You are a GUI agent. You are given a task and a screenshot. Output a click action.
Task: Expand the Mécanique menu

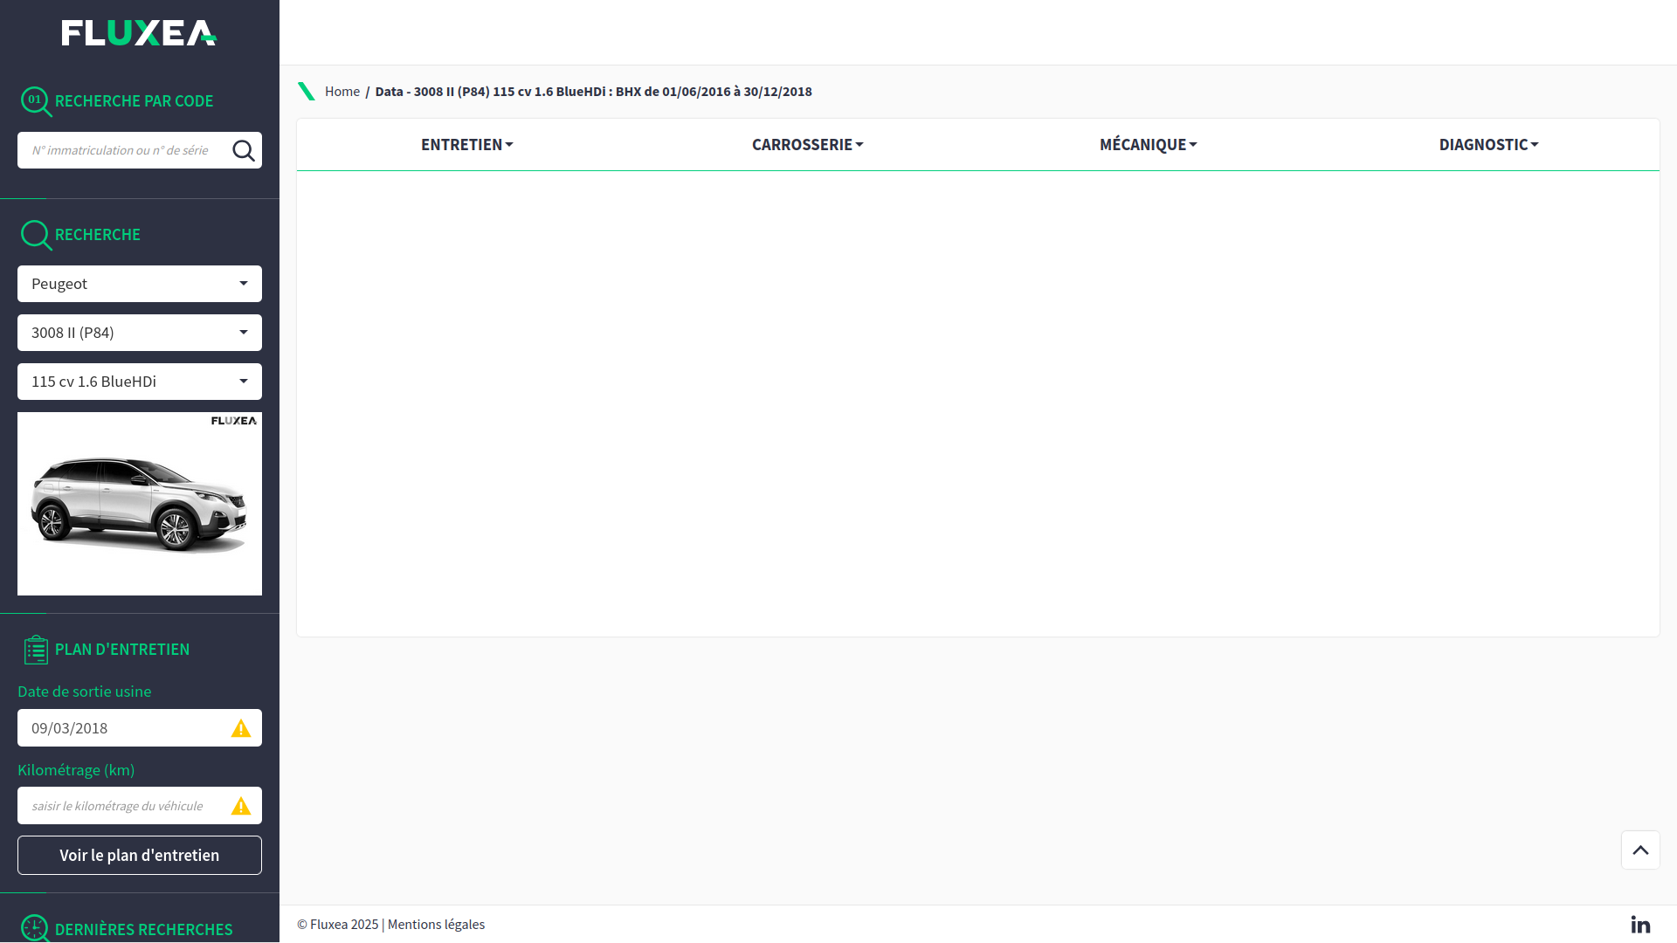[1149, 145]
